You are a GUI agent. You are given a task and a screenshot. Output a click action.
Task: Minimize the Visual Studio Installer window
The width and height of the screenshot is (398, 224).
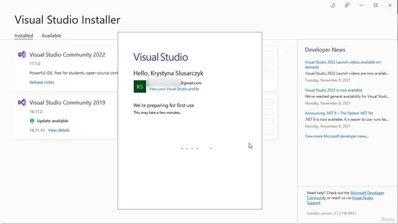(361, 6)
